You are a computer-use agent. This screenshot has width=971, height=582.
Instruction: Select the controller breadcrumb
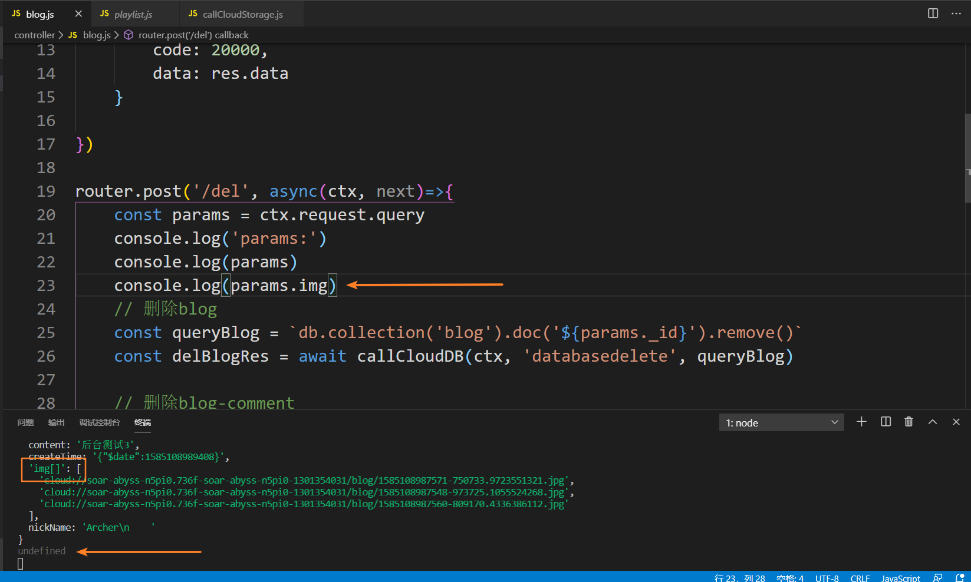click(34, 35)
